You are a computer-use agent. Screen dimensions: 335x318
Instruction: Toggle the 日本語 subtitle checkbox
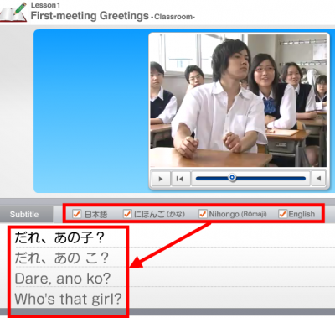pyautogui.click(x=76, y=214)
